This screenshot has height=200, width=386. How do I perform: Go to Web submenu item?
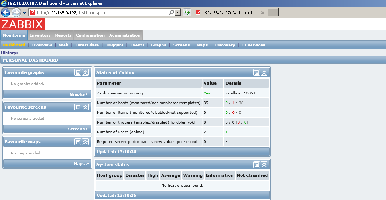tap(64, 45)
